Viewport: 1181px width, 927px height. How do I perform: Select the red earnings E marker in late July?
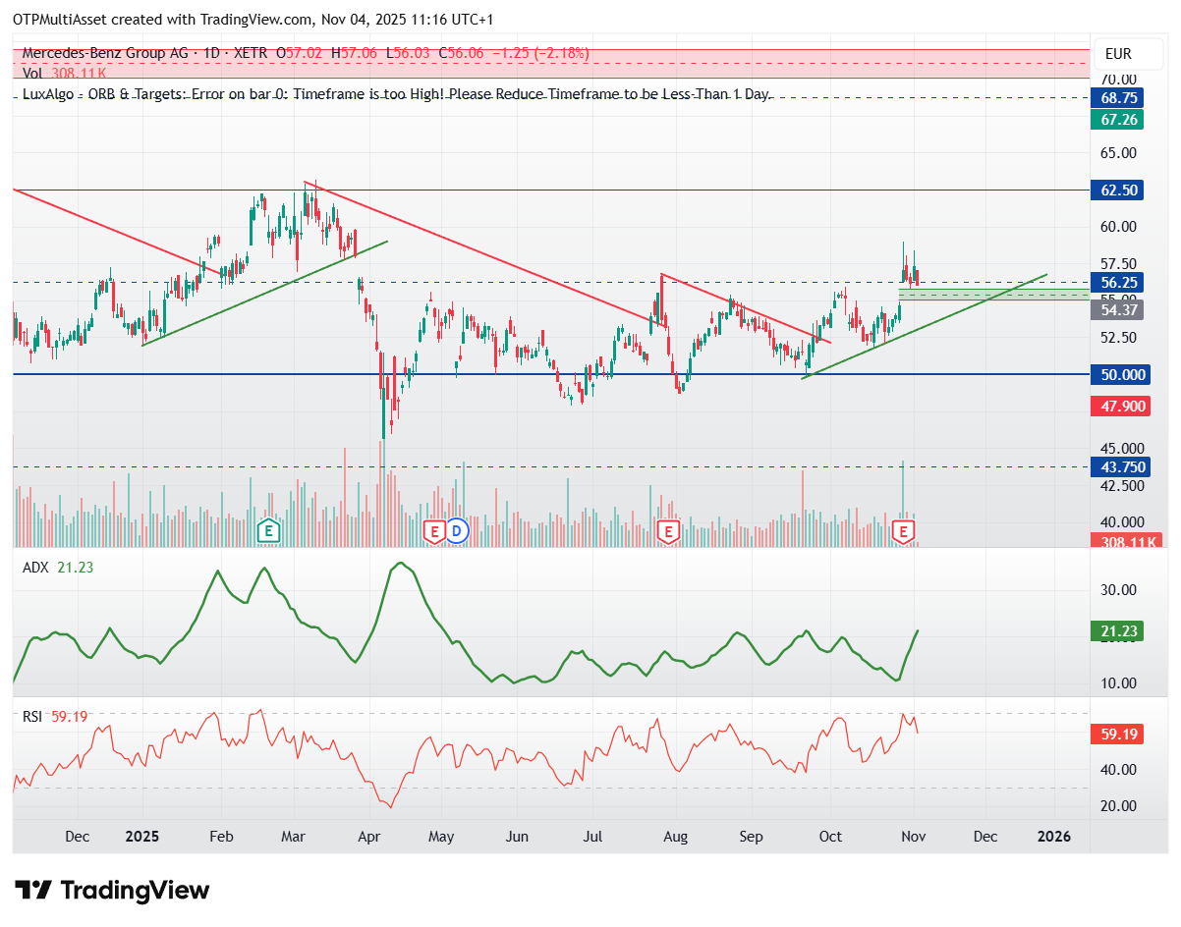pos(668,531)
